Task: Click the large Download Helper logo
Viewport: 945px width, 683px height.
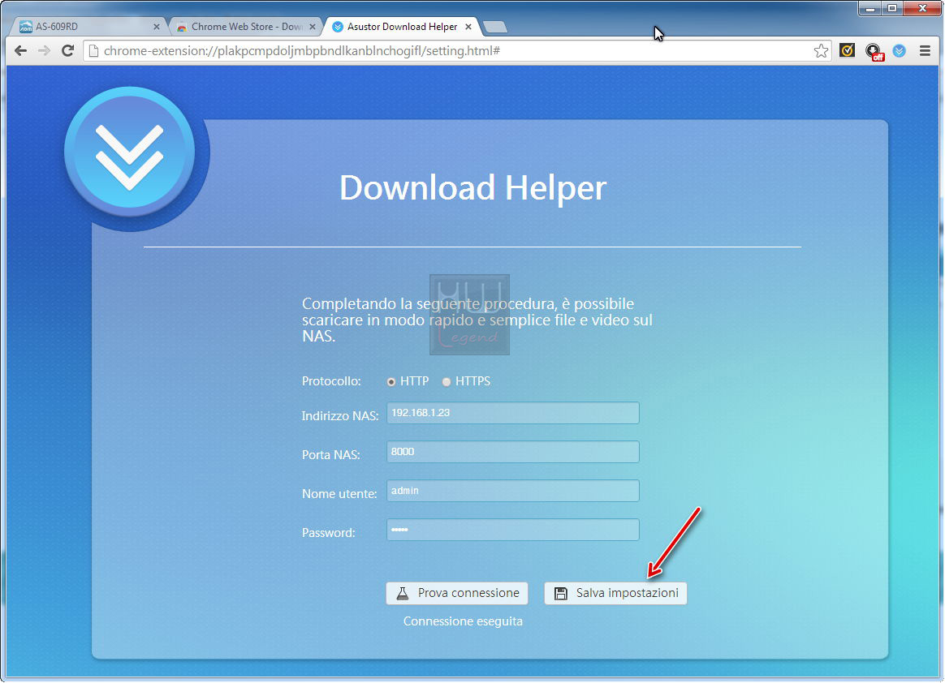Action: pos(130,151)
